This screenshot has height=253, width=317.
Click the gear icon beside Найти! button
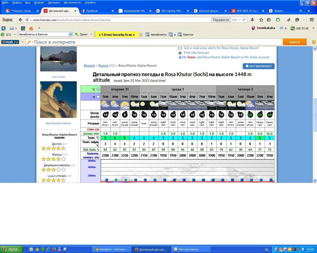coord(314,42)
